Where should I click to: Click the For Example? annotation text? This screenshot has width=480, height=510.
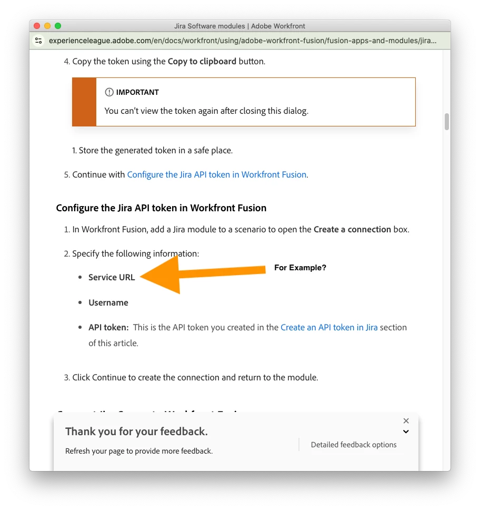pos(300,268)
